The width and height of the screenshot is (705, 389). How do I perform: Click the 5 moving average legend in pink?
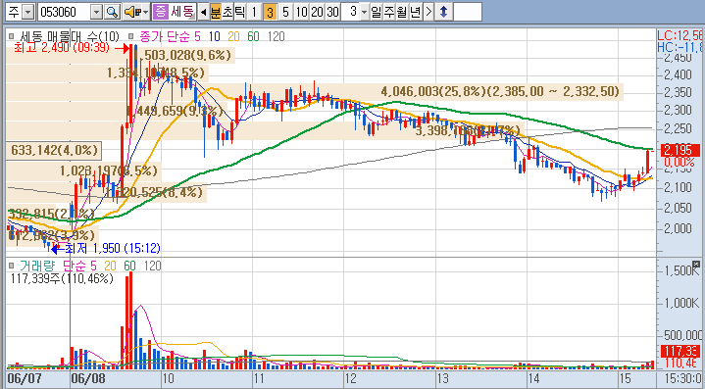click(197, 36)
